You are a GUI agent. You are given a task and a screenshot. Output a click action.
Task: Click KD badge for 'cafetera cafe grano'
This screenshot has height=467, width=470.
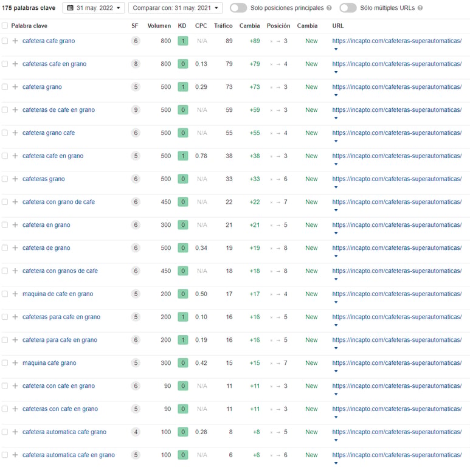pos(183,41)
